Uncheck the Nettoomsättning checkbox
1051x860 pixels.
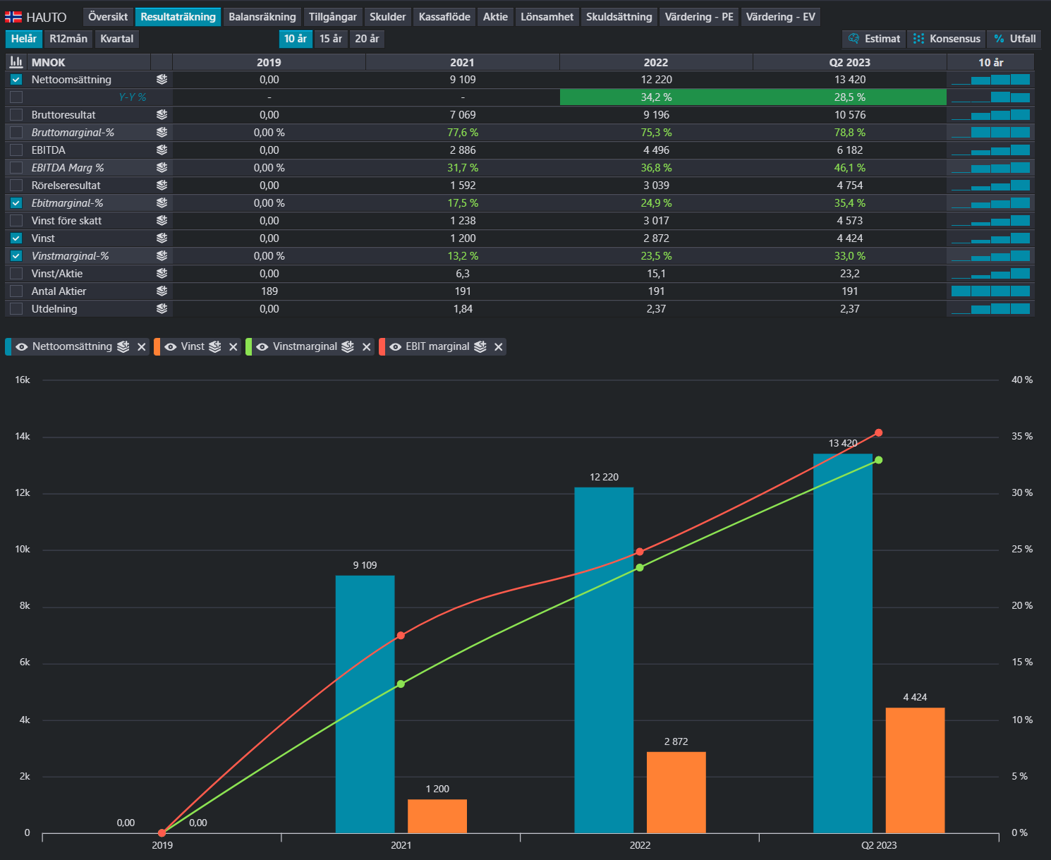tap(16, 80)
